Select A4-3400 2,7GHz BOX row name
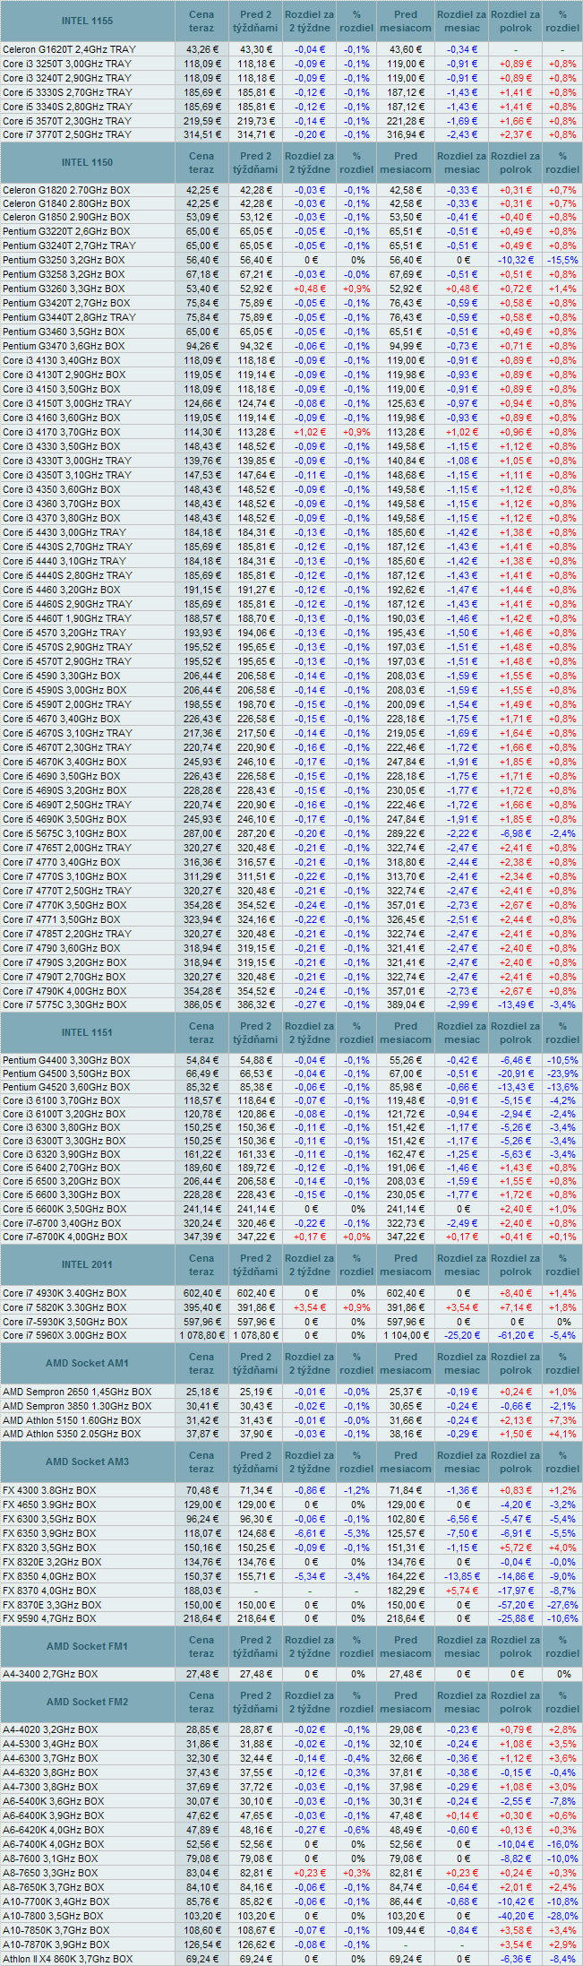 pos(50,1674)
